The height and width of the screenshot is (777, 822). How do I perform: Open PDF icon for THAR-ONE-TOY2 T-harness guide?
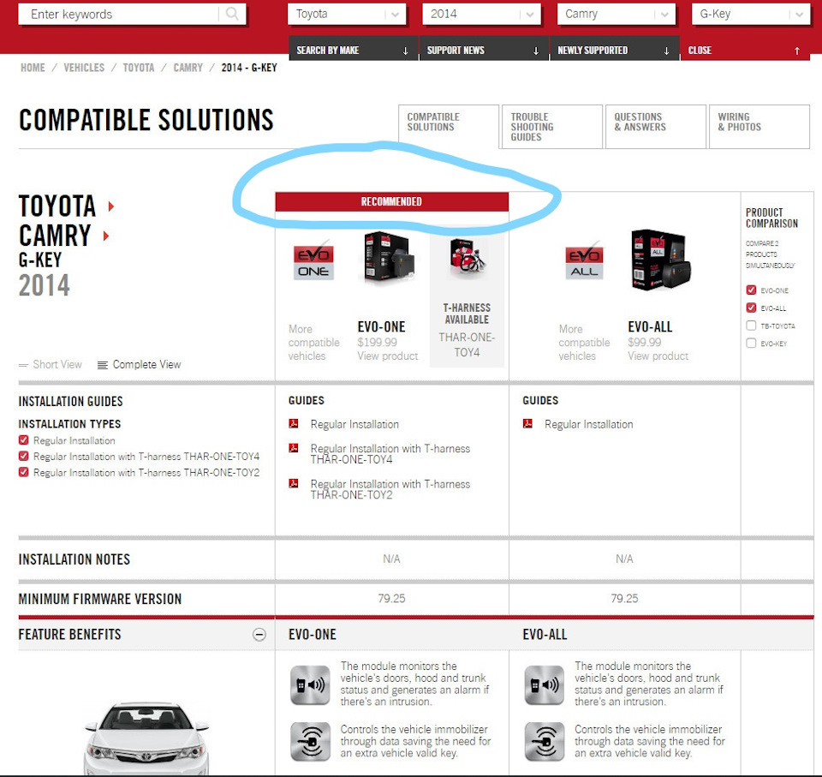coord(294,483)
